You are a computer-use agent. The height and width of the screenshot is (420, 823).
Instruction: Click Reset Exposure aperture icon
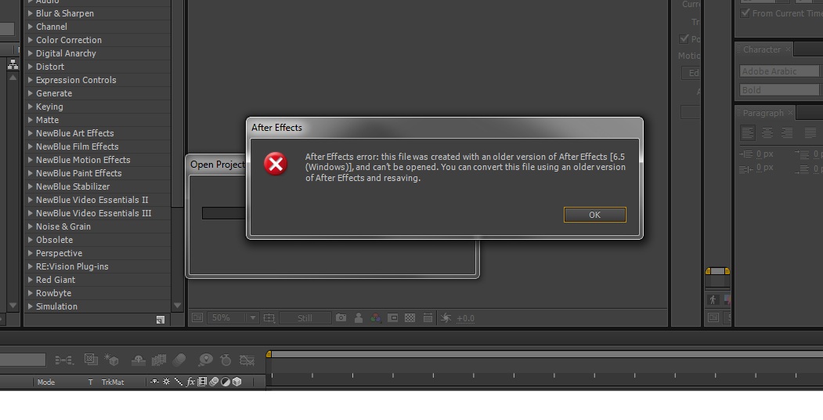point(446,317)
